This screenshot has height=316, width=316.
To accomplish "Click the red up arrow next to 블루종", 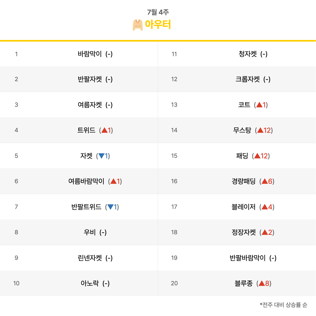I will [x=262, y=283].
